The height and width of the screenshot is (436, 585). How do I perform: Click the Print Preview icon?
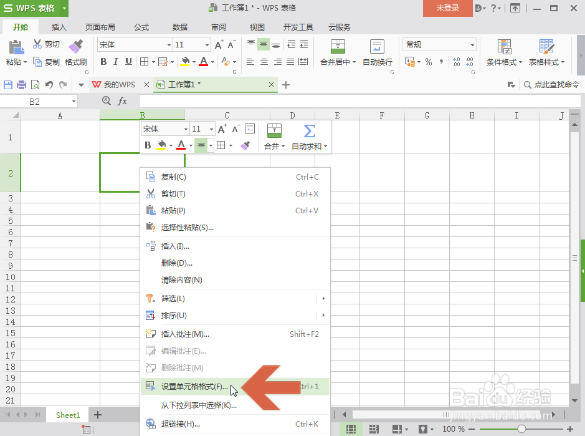point(35,85)
